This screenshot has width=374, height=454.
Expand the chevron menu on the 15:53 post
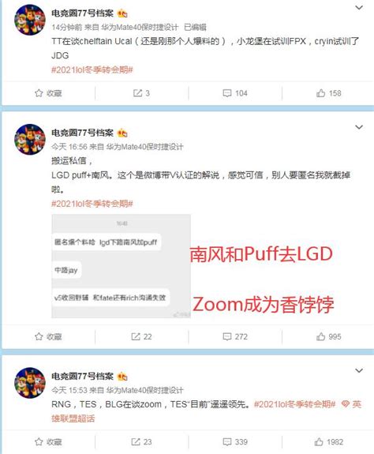pos(359,370)
